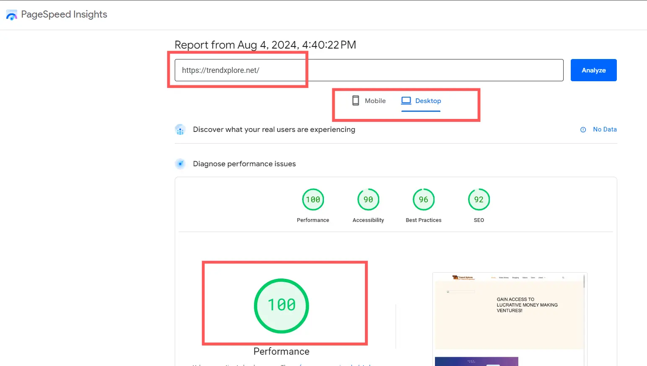Select the mobile phone icon
The width and height of the screenshot is (647, 366).
pos(355,100)
